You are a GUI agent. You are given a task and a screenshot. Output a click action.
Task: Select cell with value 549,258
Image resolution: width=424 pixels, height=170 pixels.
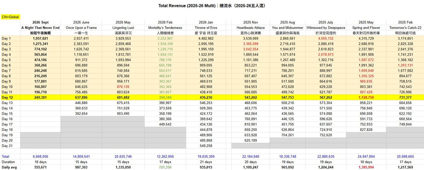point(206,146)
